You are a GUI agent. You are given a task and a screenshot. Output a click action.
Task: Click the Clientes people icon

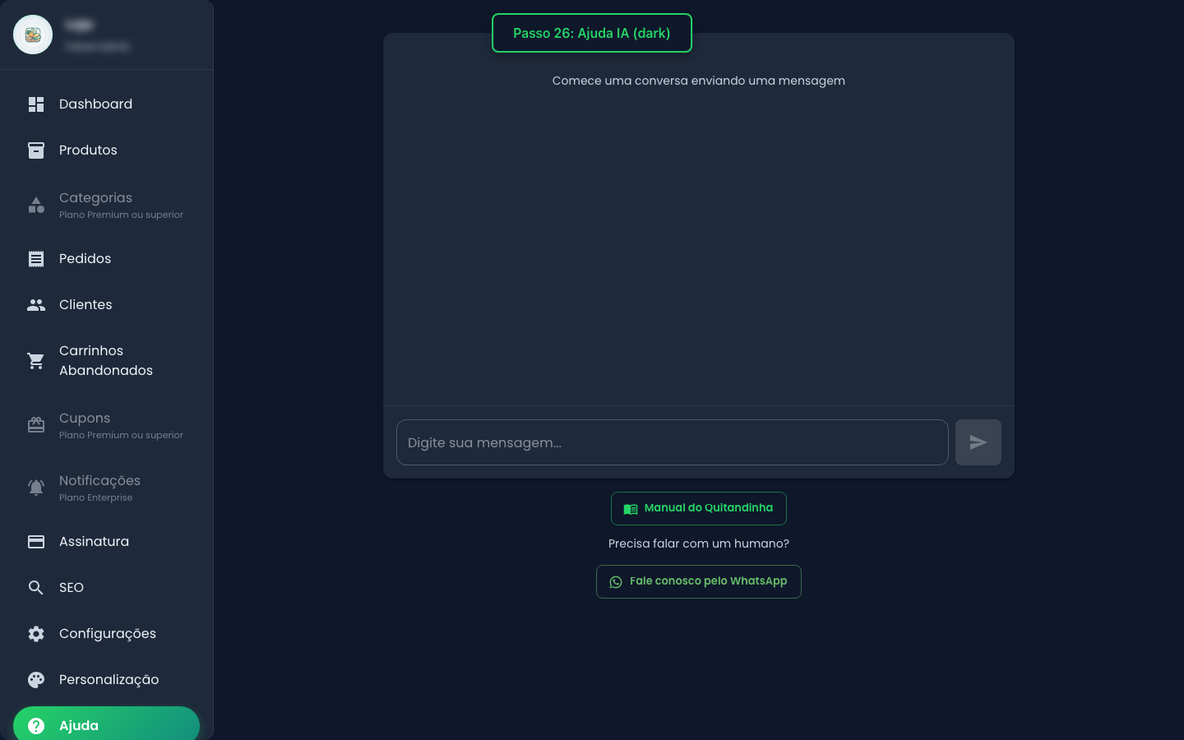point(36,305)
